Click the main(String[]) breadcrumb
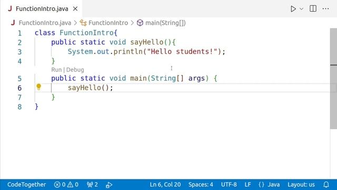Image resolution: width=337 pixels, height=190 pixels. click(165, 23)
